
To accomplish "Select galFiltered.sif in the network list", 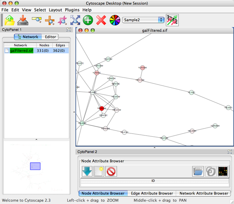I will [x=22, y=51].
